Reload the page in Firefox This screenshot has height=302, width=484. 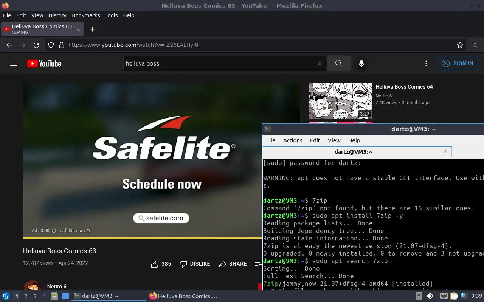pos(36,45)
